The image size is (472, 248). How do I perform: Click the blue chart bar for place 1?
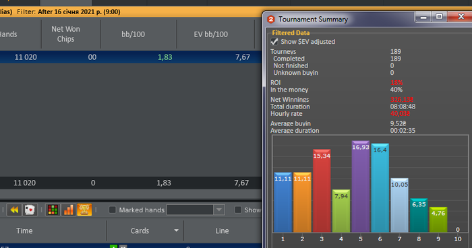(283, 202)
